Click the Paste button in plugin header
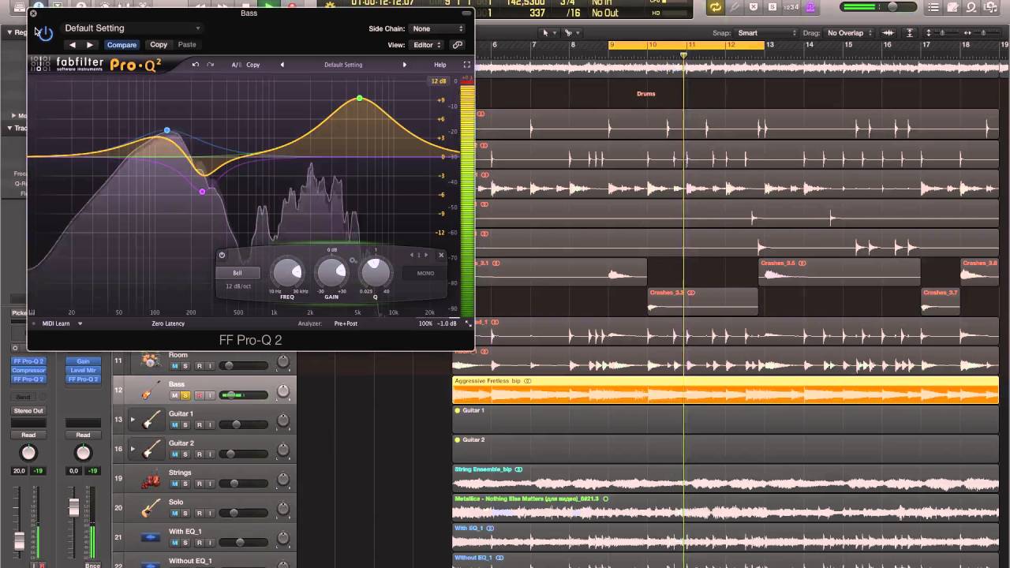Image resolution: width=1010 pixels, height=568 pixels. click(x=187, y=45)
